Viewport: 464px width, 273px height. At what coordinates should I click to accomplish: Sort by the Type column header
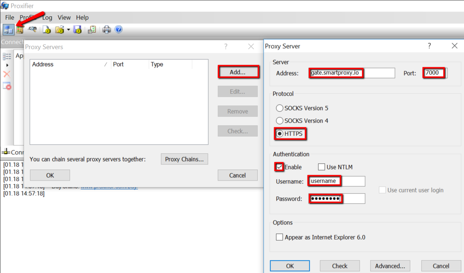[x=170, y=64]
